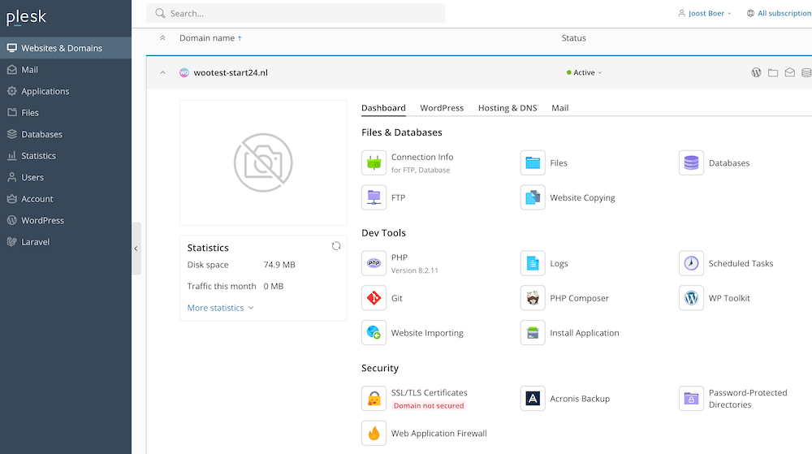
Task: Collapse the wootest-start24.nl domain row
Action: (x=162, y=73)
